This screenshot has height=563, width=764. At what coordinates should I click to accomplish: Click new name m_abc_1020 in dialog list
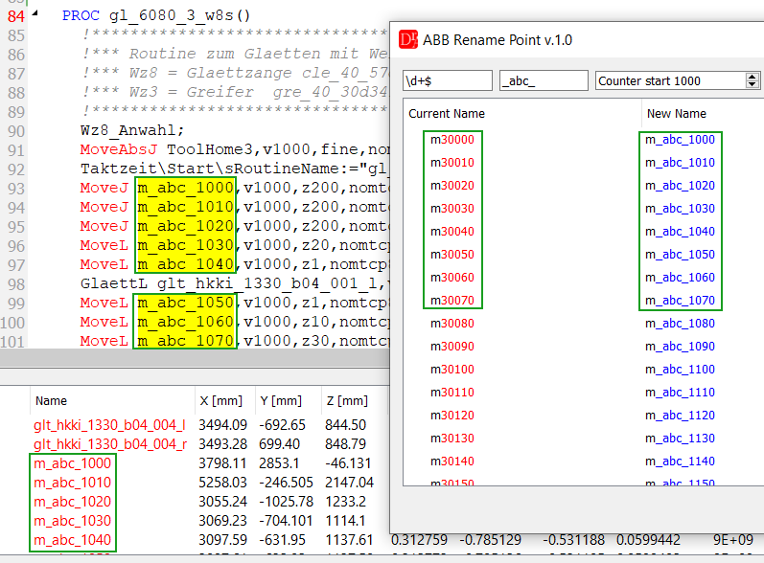pyautogui.click(x=680, y=186)
